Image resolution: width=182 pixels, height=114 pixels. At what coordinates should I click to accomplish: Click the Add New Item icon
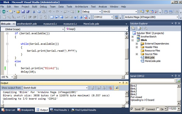[x=11, y=12]
